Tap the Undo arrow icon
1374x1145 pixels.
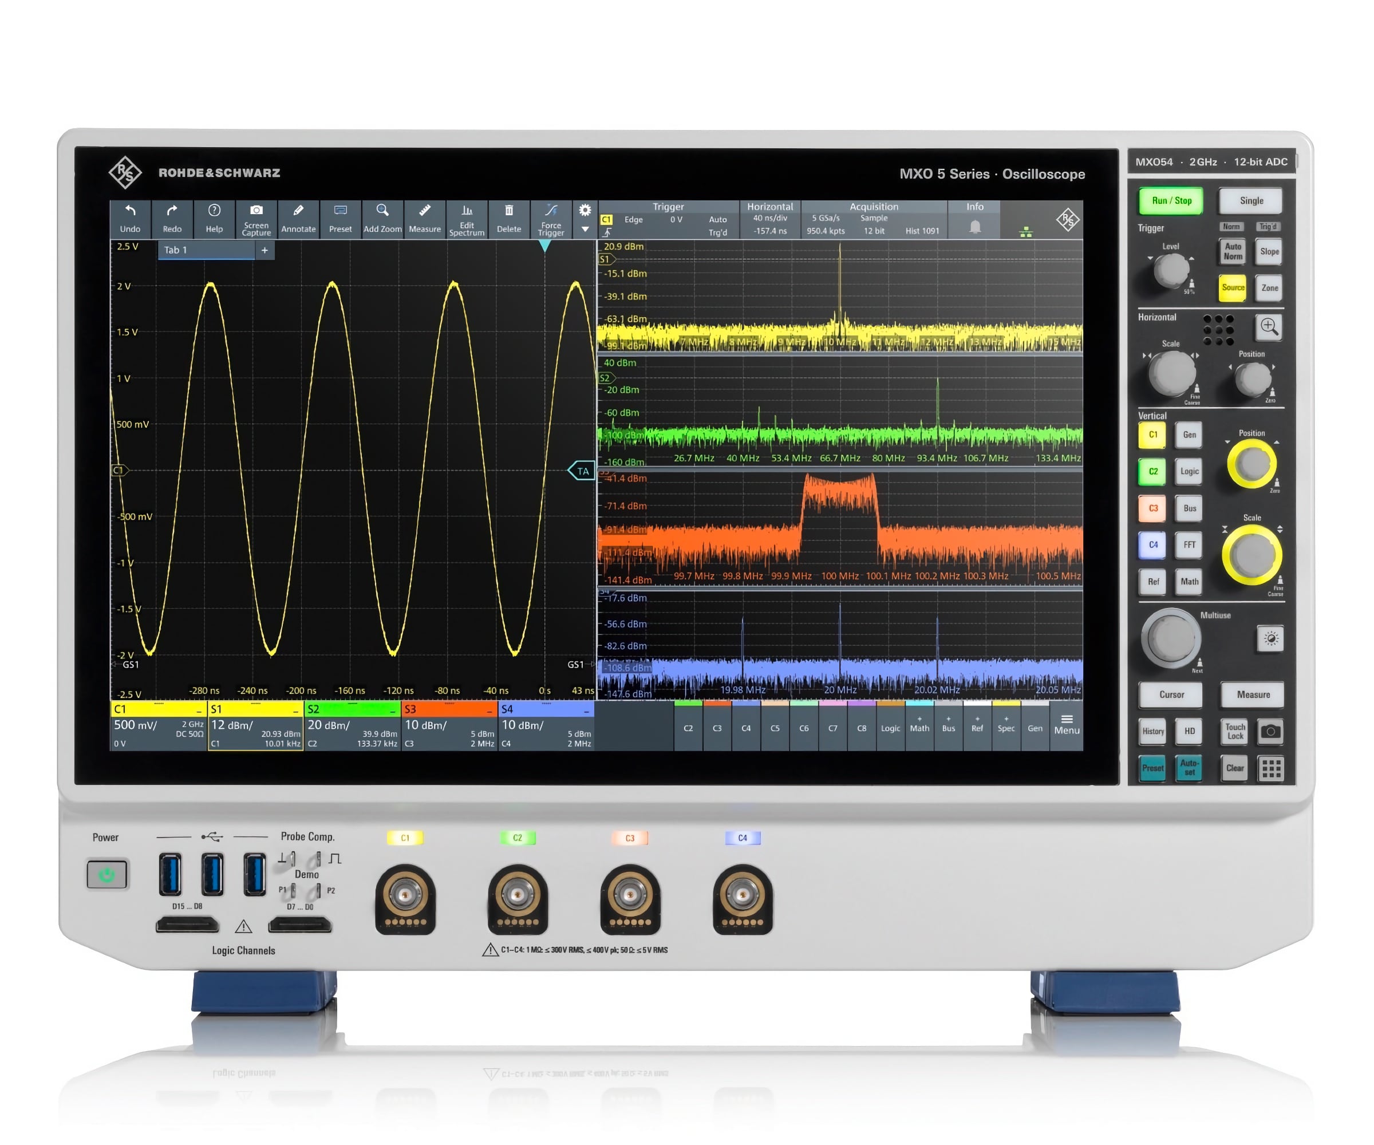[130, 211]
